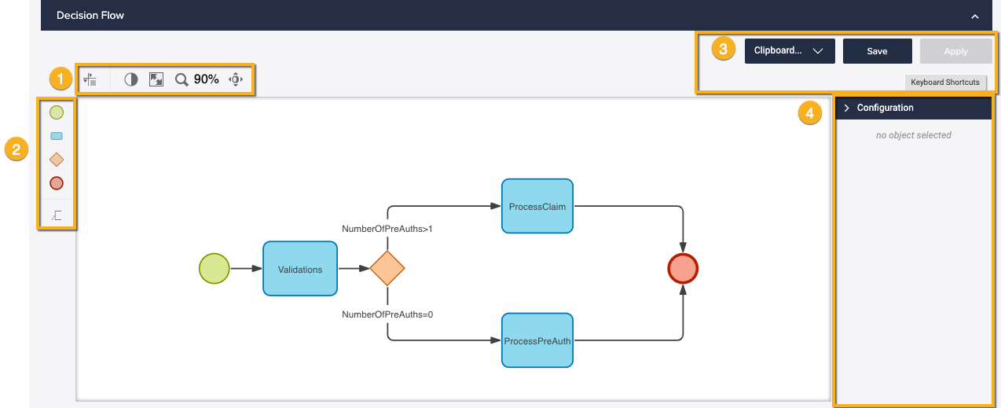This screenshot has height=408, width=1001.
Task: Select the green start node in palette
Action: tap(57, 112)
